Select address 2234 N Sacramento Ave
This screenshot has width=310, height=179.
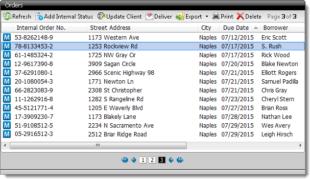coord(121,126)
